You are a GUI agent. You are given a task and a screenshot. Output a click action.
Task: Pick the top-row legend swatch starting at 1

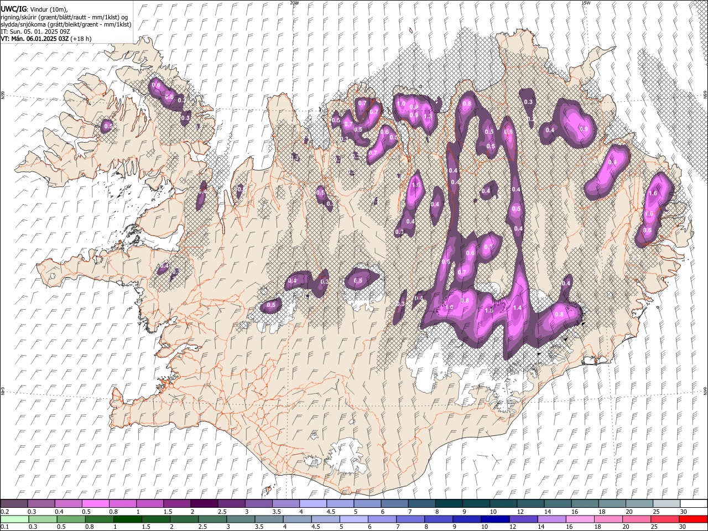click(149, 503)
